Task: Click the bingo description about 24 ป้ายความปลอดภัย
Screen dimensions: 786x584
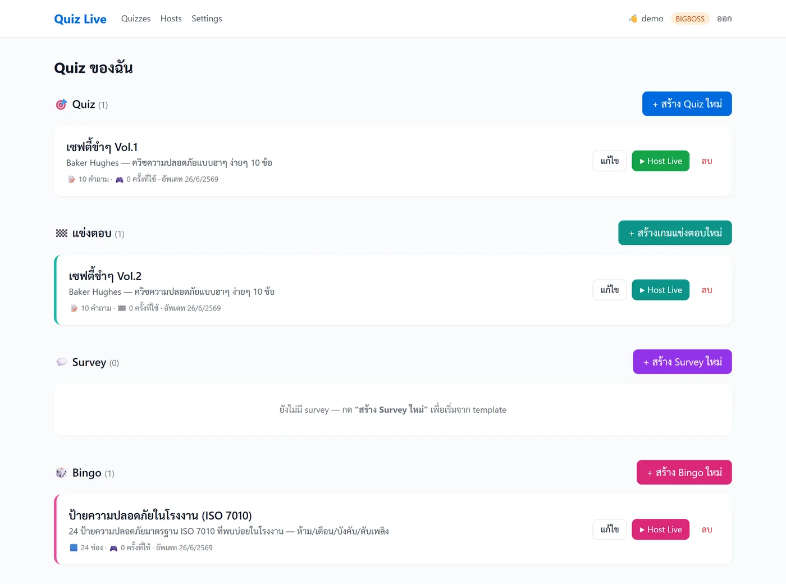Action: coord(229,531)
